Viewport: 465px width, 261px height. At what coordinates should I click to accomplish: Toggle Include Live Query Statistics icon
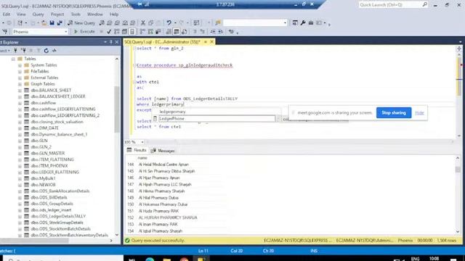[150, 32]
